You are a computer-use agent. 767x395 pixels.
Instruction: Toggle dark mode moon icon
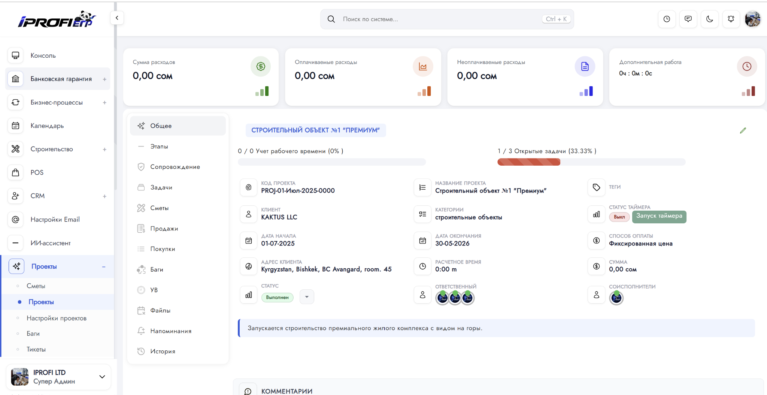(709, 19)
